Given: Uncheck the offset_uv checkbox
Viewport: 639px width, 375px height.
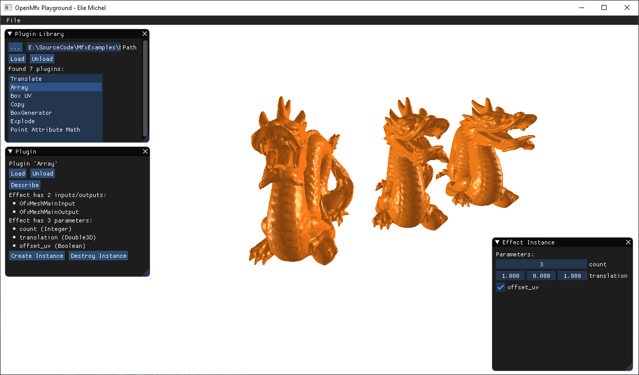Looking at the screenshot, I should 500,287.
